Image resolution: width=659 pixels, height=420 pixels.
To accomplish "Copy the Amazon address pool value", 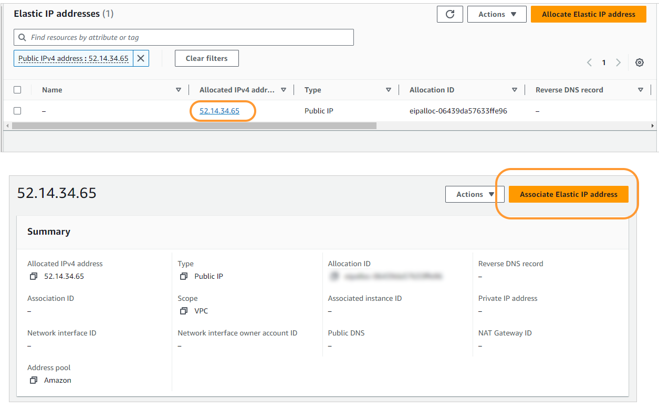I will [34, 380].
